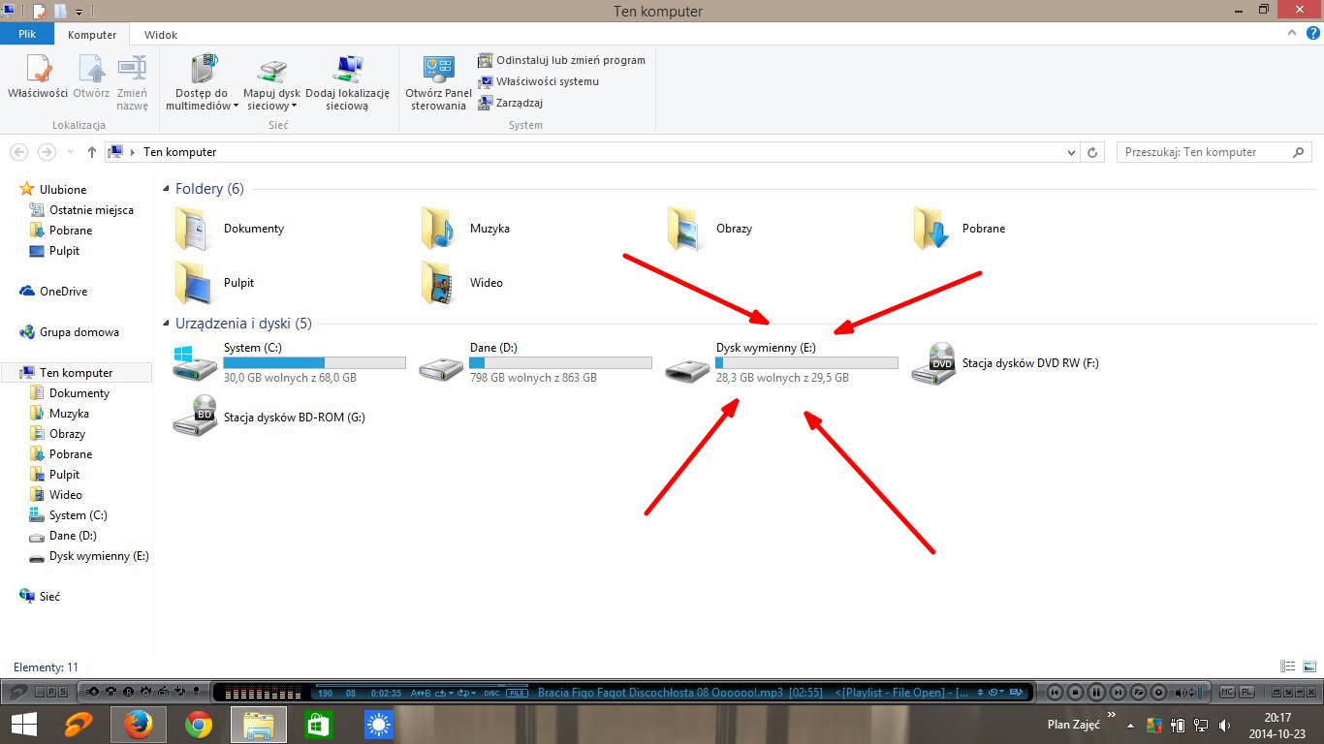
Task: Click Odinstaluj lub zmień program
Action: coord(562,60)
